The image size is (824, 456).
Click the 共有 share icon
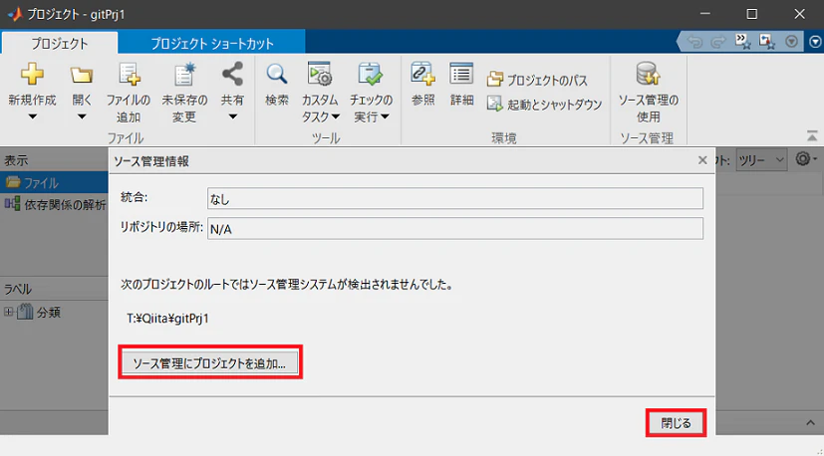[232, 74]
